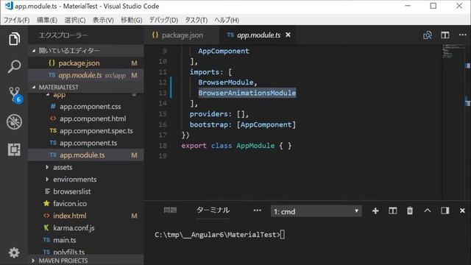Kill the terminal with trash icon
471x265 pixels.
[x=410, y=211]
